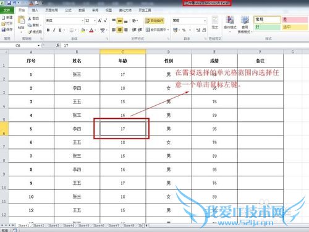Open the font color dropdown arrow
Image resolution: width=309 pixels, height=232 pixels.
96,30
